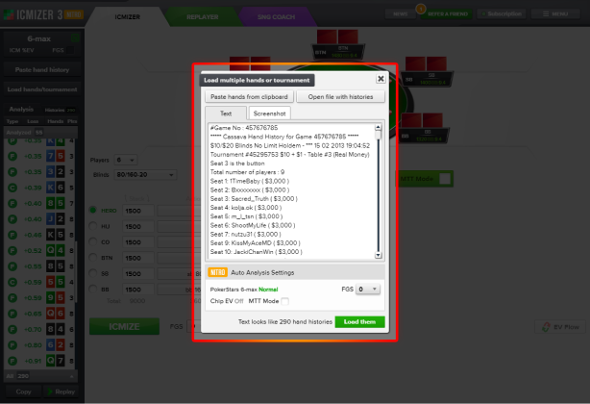590x404 pixels.
Task: Click the hand history text area
Action: (x=291, y=190)
